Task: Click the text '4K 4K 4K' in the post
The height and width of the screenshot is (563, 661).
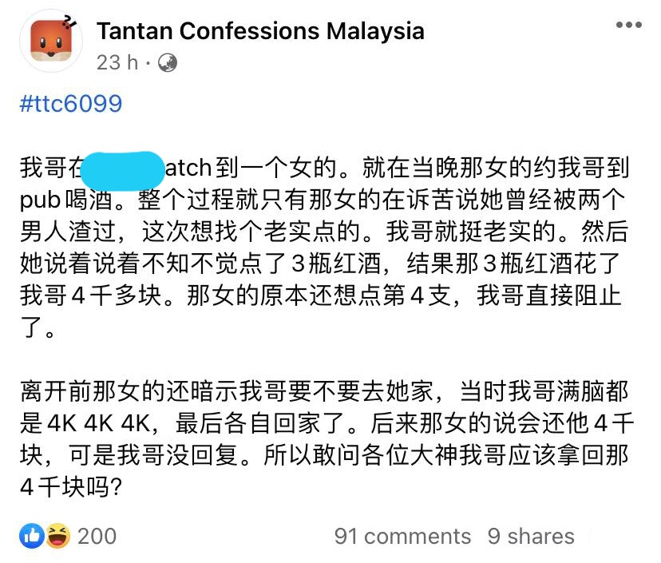Action: point(100,423)
